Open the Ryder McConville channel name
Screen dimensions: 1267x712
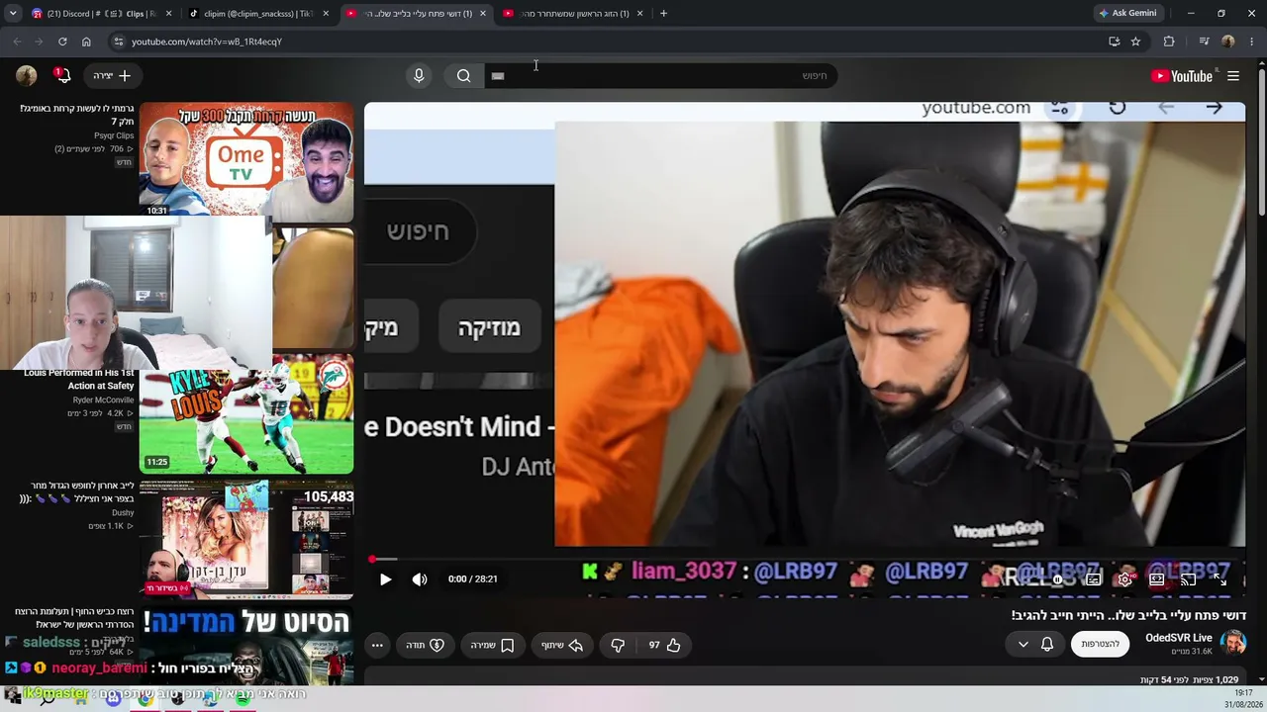[x=103, y=400]
